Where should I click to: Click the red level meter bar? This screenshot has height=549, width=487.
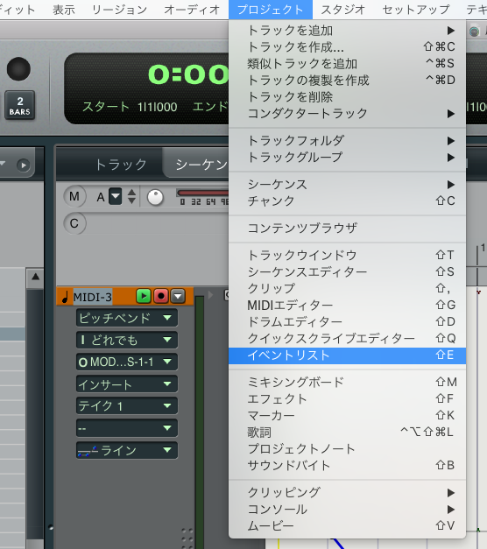203,193
